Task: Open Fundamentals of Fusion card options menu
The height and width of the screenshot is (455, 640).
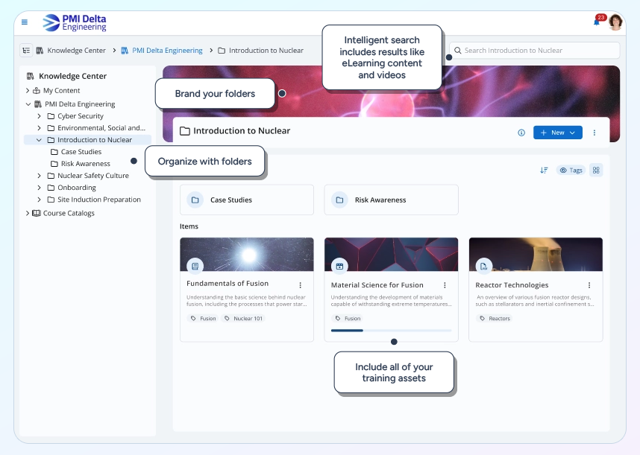Action: (301, 284)
